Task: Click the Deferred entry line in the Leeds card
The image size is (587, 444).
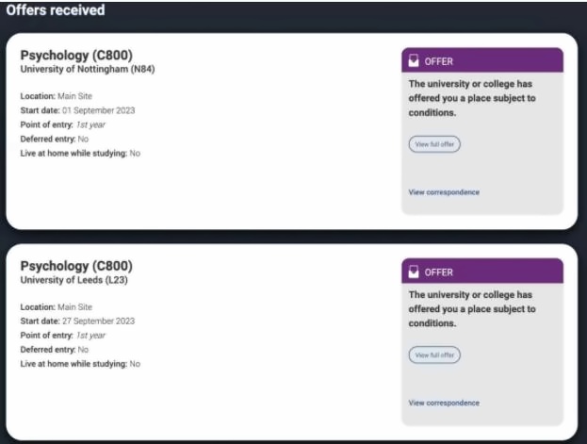Action: tap(55, 350)
